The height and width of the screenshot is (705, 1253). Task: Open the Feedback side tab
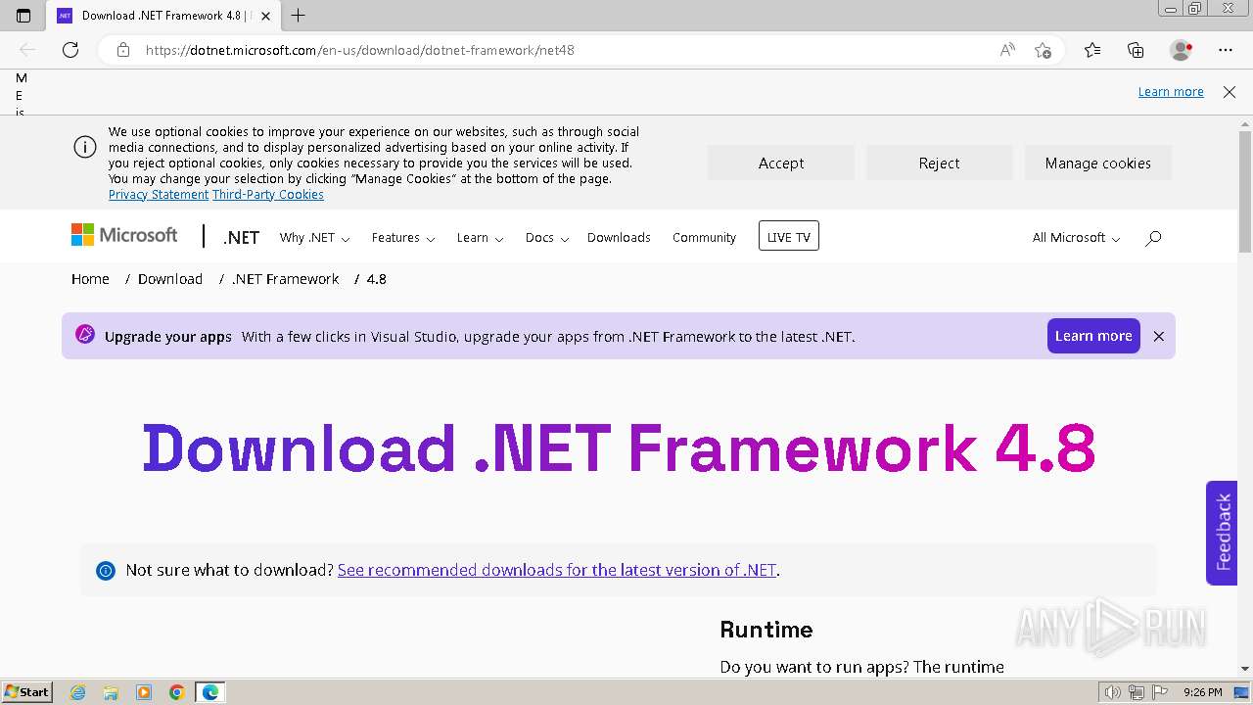point(1222,533)
